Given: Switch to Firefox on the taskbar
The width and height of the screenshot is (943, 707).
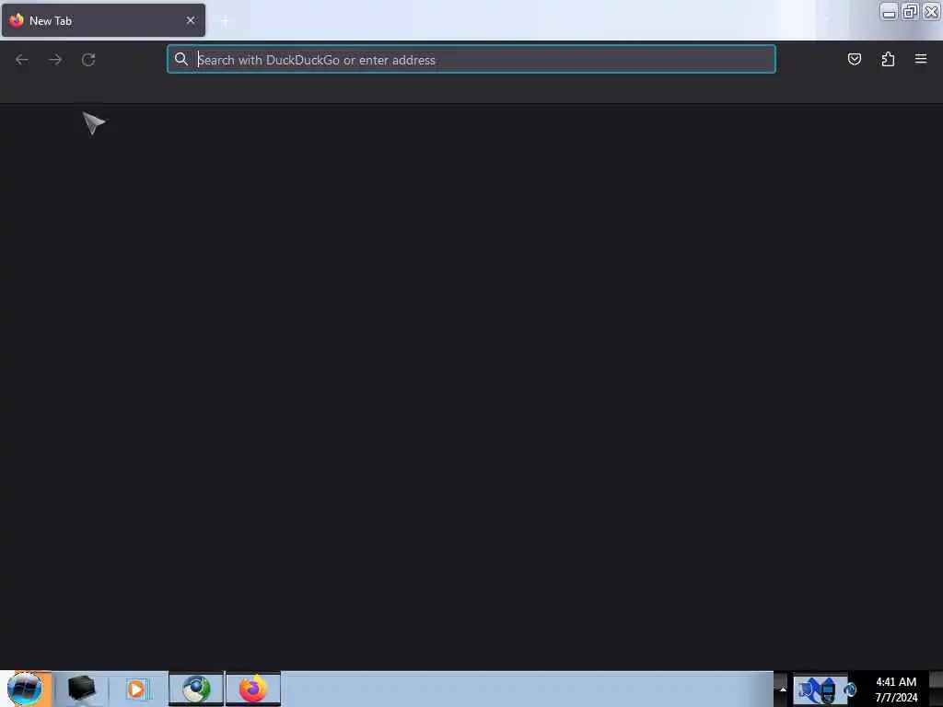Looking at the screenshot, I should click(253, 689).
